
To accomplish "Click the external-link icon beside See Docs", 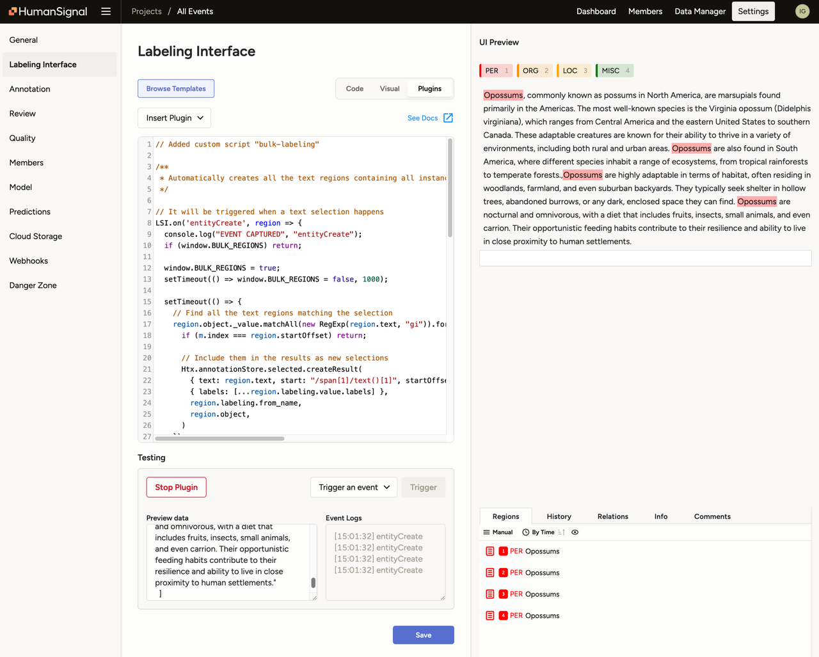I will tap(448, 118).
